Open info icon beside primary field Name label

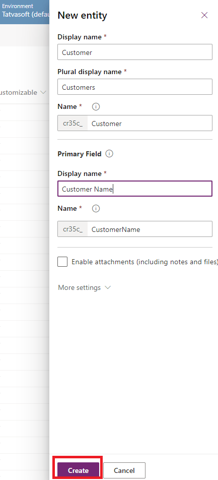pos(96,208)
